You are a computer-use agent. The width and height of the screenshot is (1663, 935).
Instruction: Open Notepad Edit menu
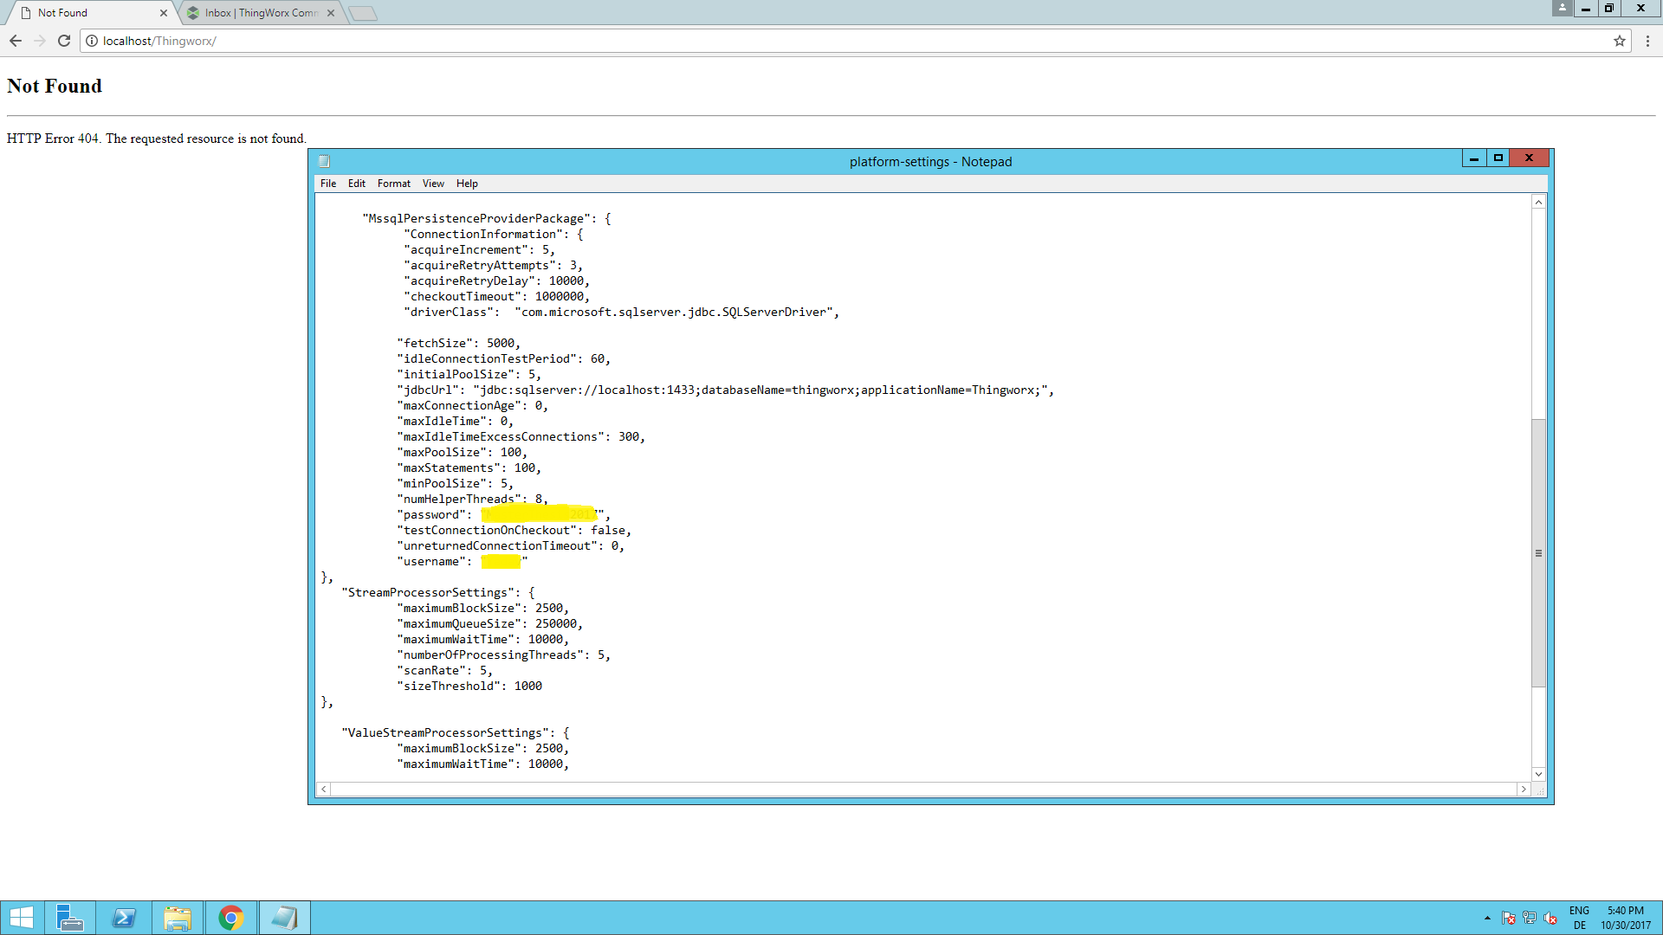click(356, 184)
